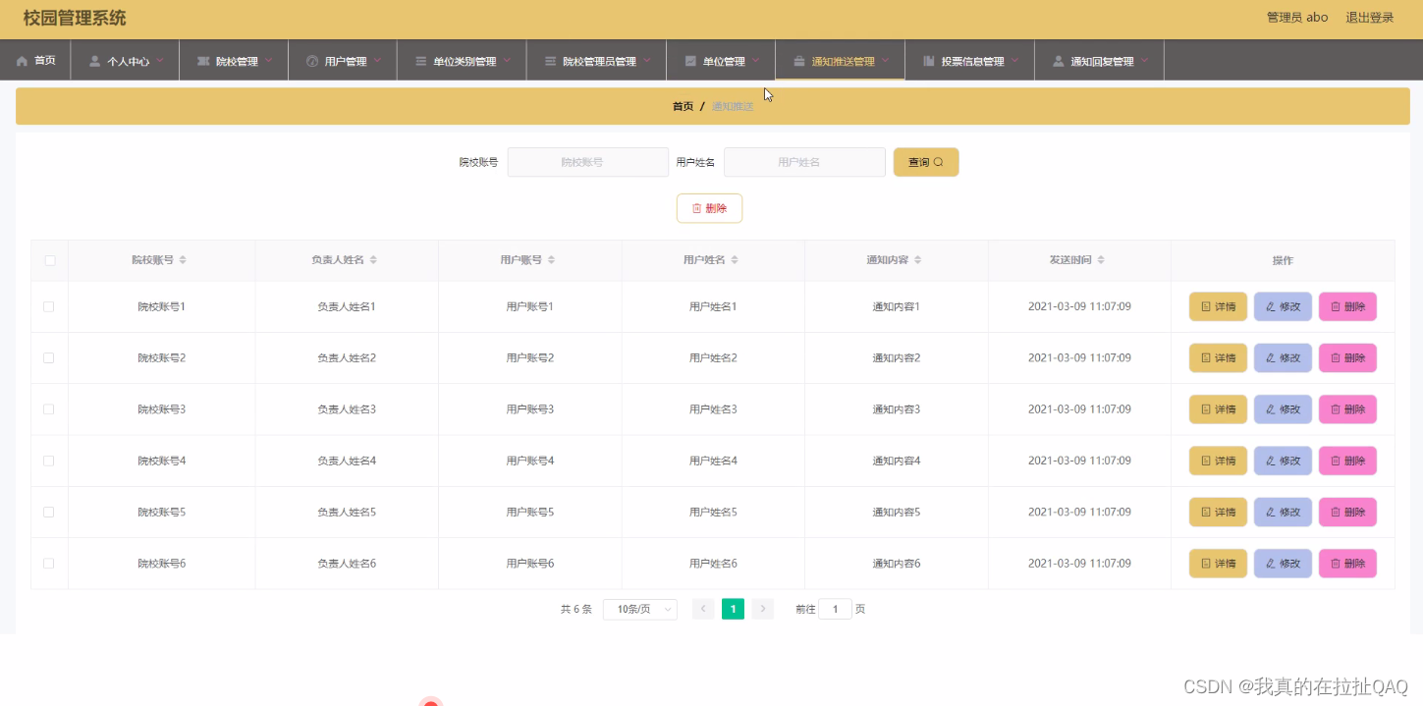Image resolution: width=1423 pixels, height=706 pixels.
Task: Click the icon beside 用户管理
Action: click(x=312, y=61)
